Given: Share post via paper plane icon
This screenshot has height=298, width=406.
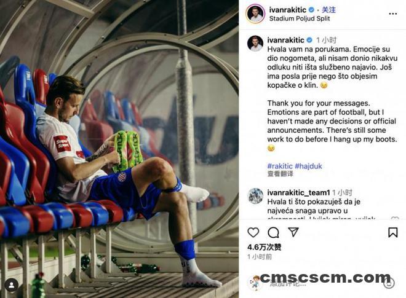Looking at the screenshot, I should click(293, 232).
